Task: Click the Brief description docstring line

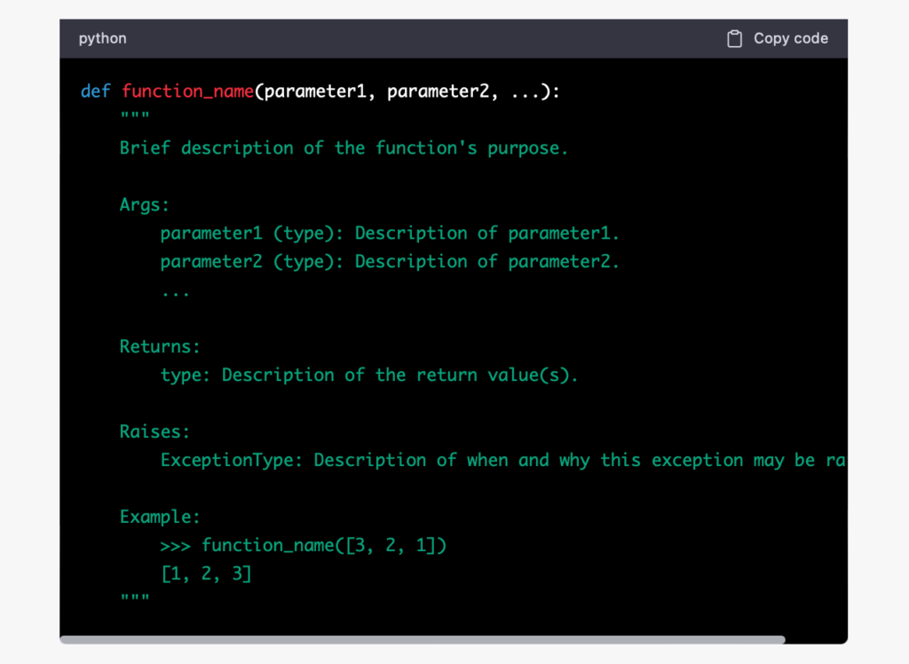Action: tap(344, 148)
